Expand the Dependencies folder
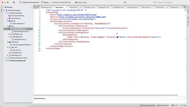 [7, 18]
